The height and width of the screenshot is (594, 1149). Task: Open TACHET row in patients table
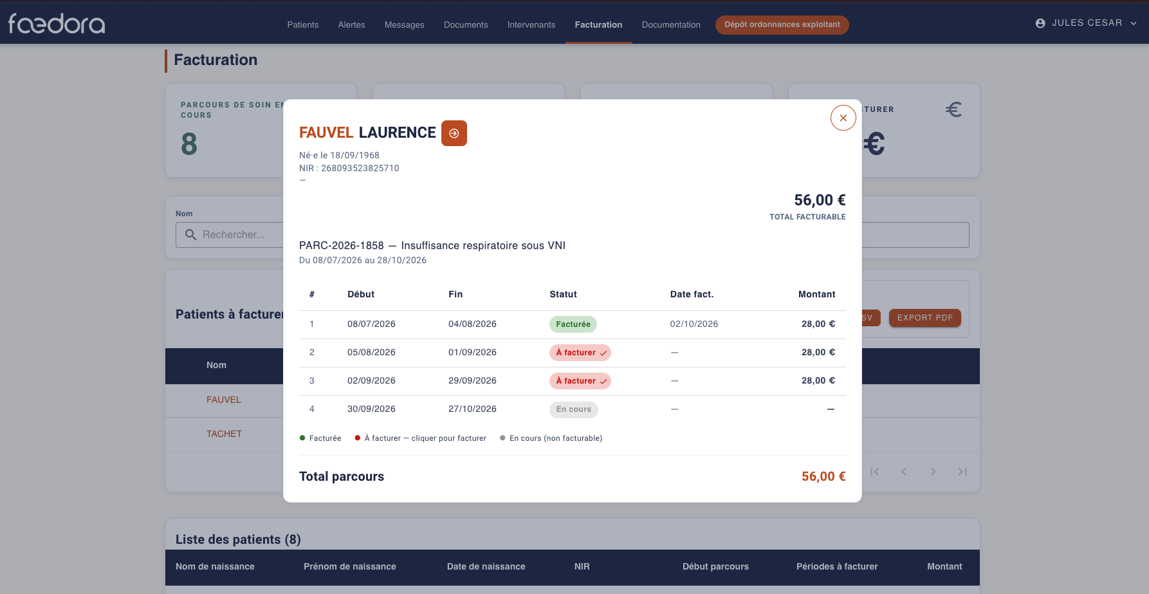224,434
